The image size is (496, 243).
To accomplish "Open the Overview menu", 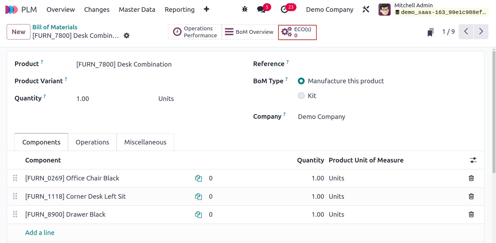I will pos(61,10).
